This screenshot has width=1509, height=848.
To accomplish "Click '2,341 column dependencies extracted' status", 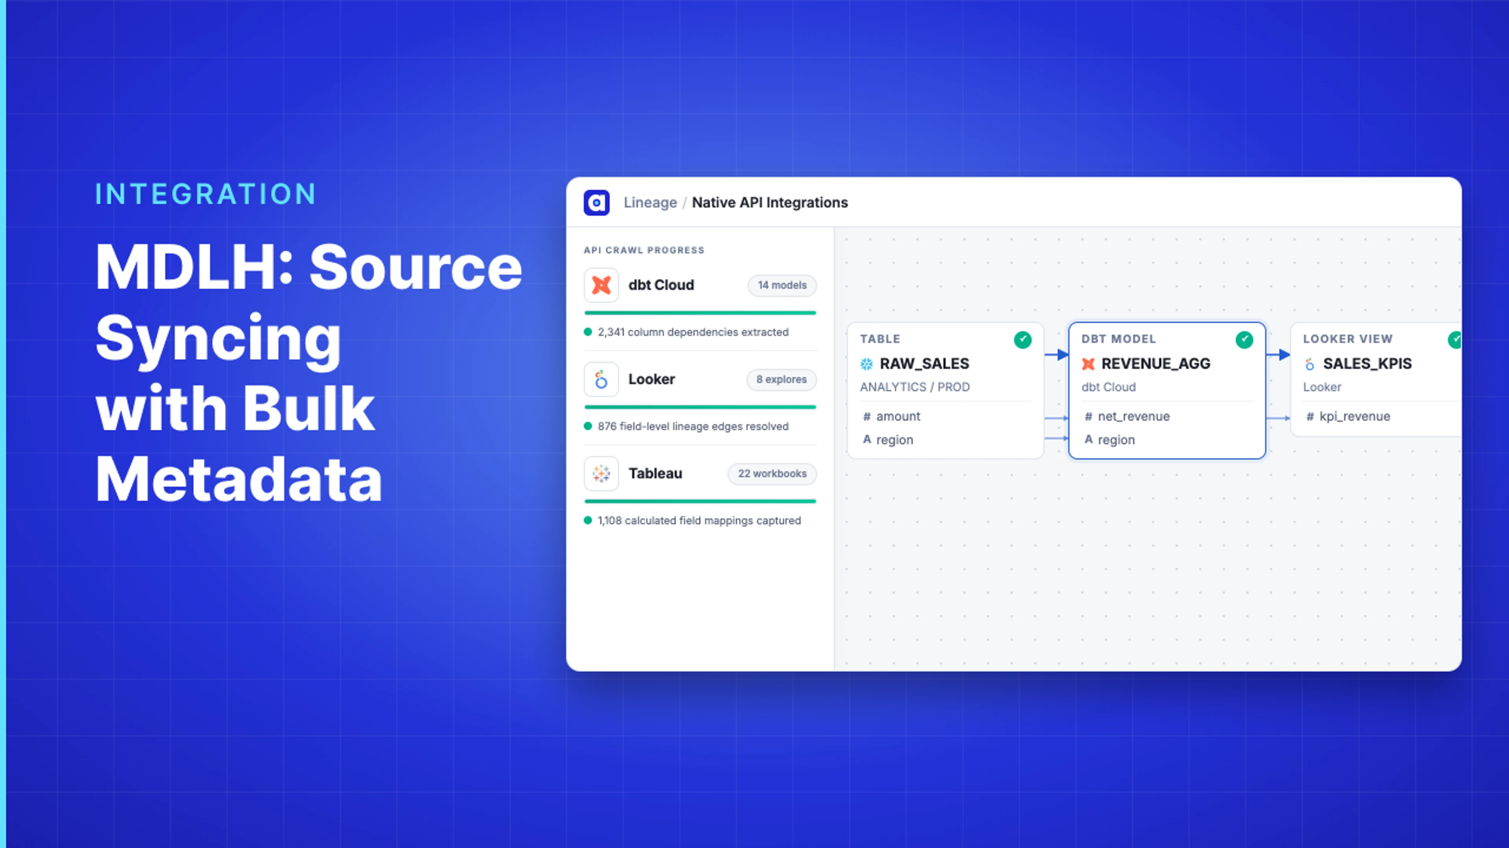I will pos(693,332).
